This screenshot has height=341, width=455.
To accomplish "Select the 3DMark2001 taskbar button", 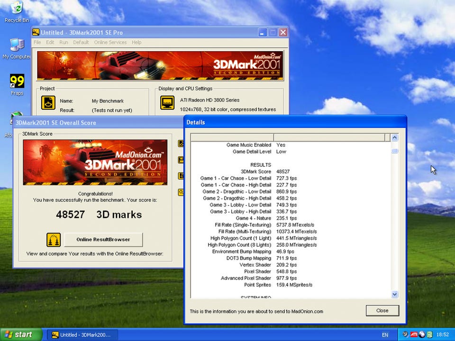I will click(x=82, y=335).
